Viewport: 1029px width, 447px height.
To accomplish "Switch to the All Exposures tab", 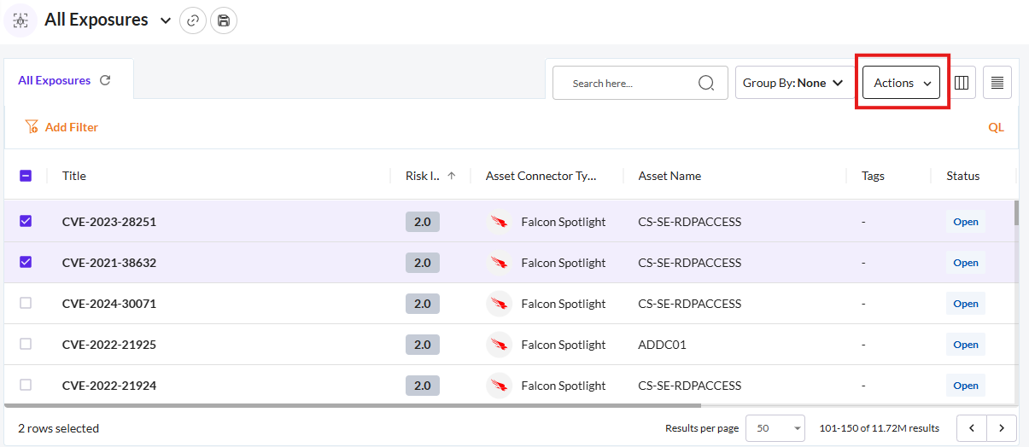I will tap(54, 80).
